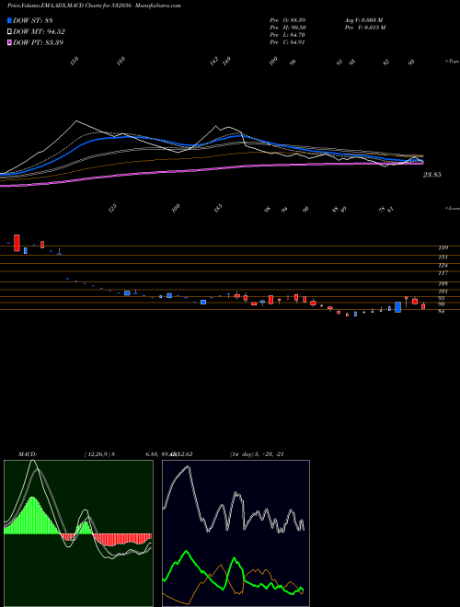The height and width of the screenshot is (607, 460).
Task: Click the magenta DOW PT legend swatch
Action: pos(9,42)
